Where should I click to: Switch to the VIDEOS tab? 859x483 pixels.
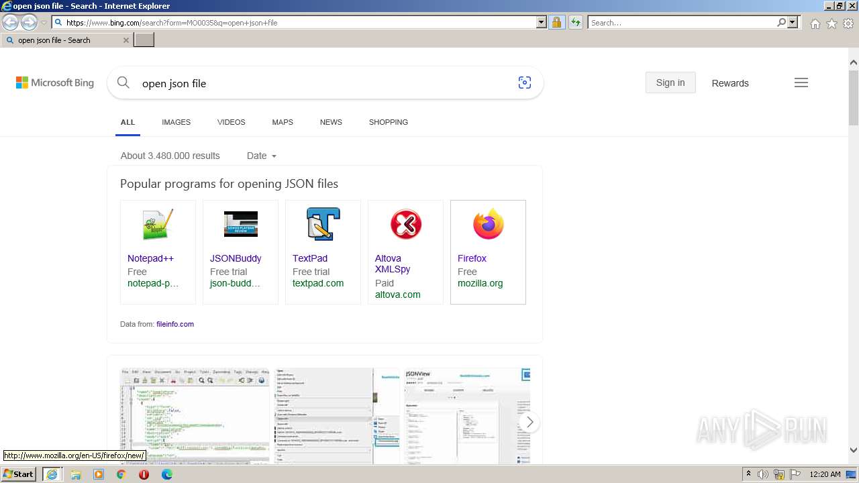[231, 122]
